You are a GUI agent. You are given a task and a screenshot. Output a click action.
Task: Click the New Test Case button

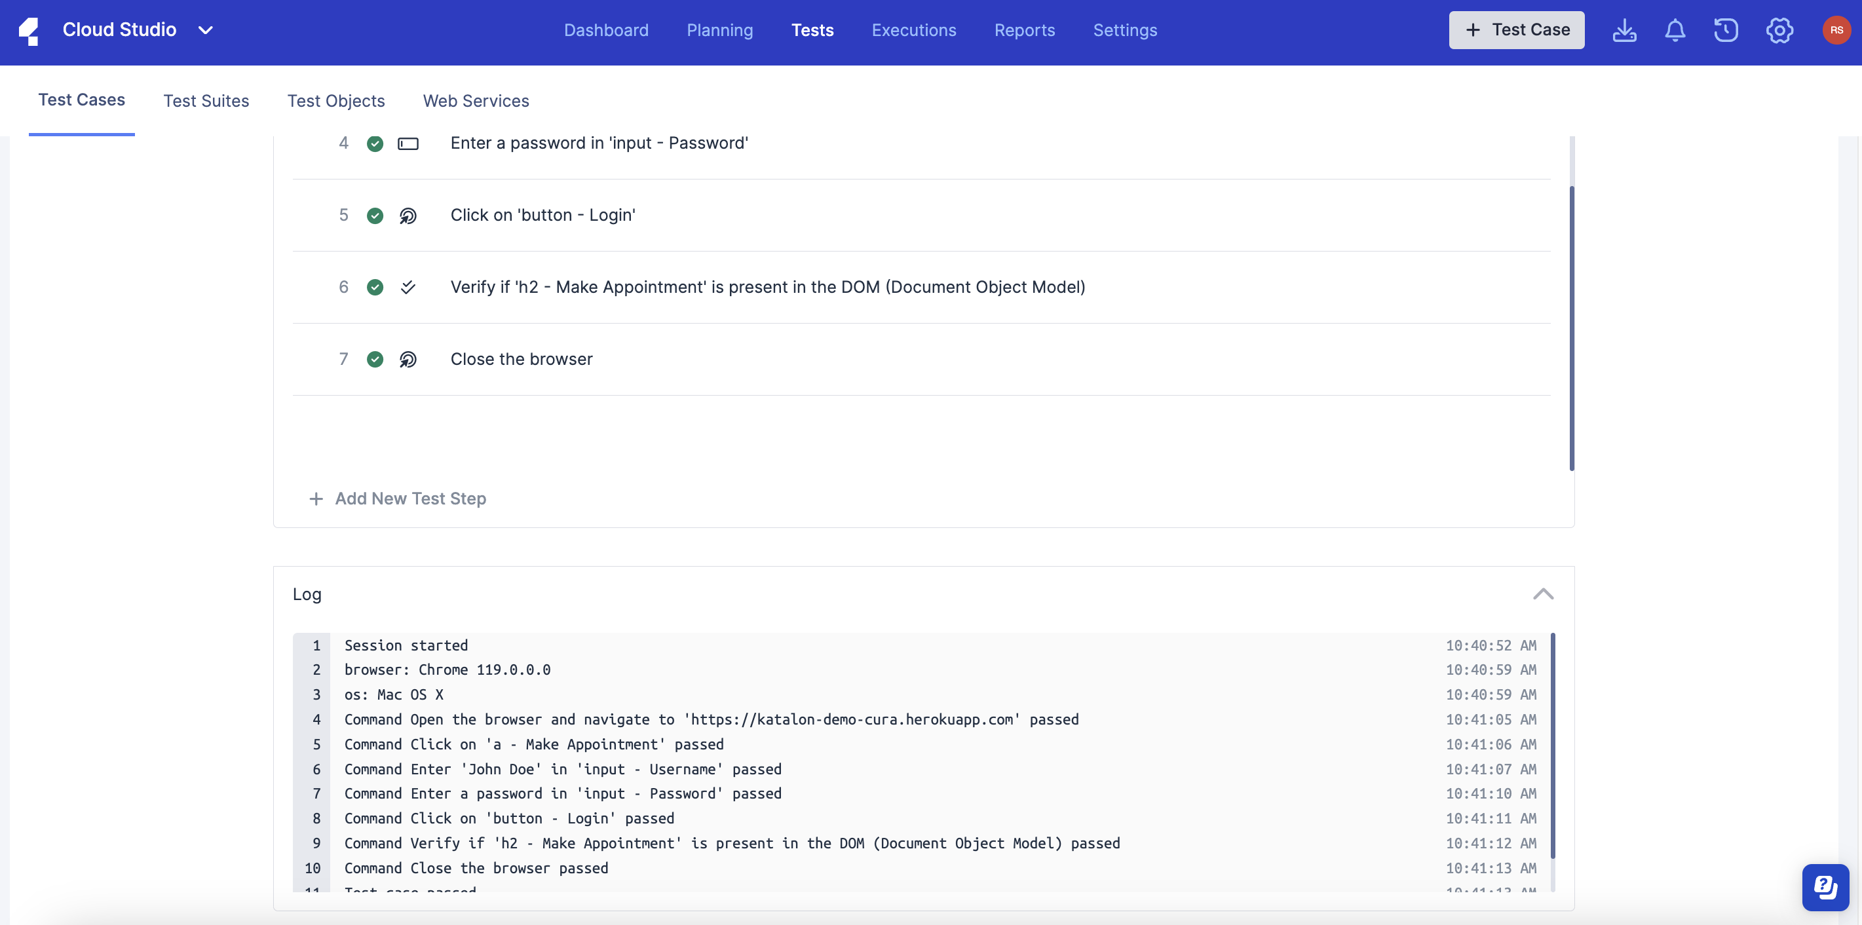[x=1517, y=29]
